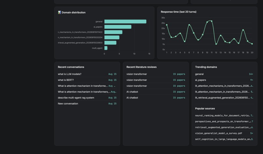The height and width of the screenshot is (154, 263).
Task: Click the response time data point at turn 12
Action: [x=216, y=44]
